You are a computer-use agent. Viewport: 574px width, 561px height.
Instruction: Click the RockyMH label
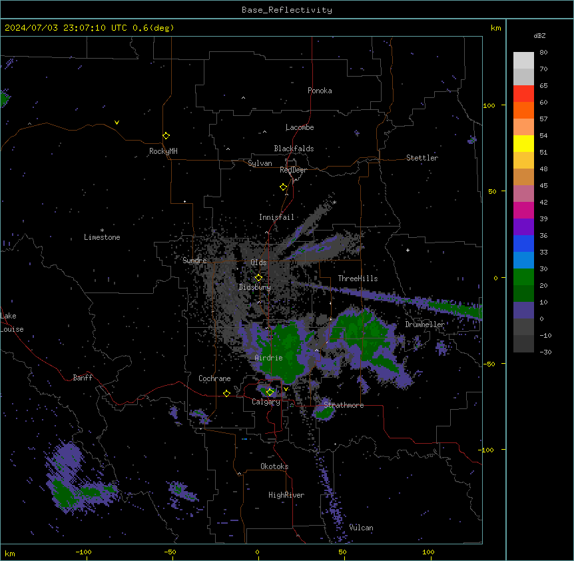[163, 151]
